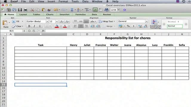Select the column C header

point(74,34)
